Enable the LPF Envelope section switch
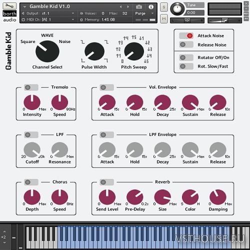Viewport: 250px width, 250px height. click(106, 134)
